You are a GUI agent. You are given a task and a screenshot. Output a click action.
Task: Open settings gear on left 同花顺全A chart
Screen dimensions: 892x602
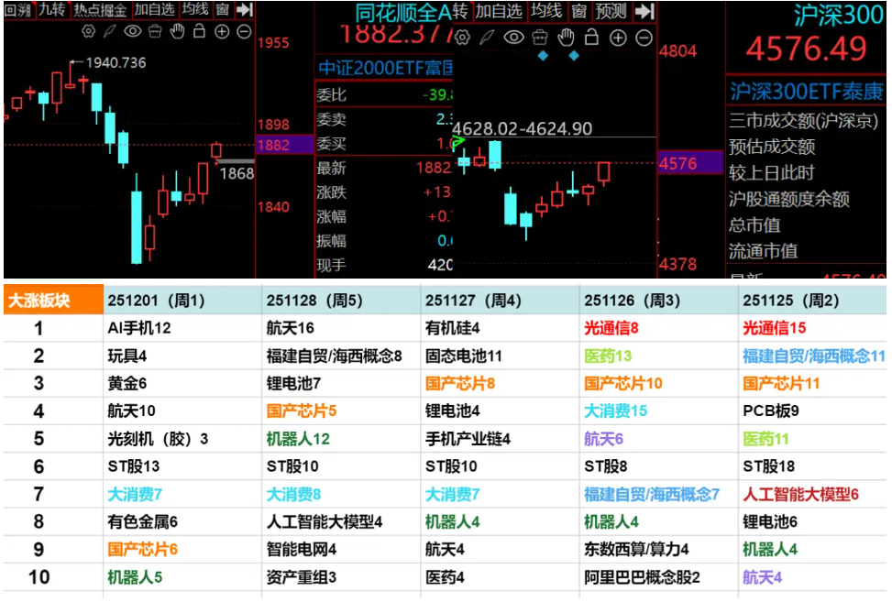tap(89, 31)
